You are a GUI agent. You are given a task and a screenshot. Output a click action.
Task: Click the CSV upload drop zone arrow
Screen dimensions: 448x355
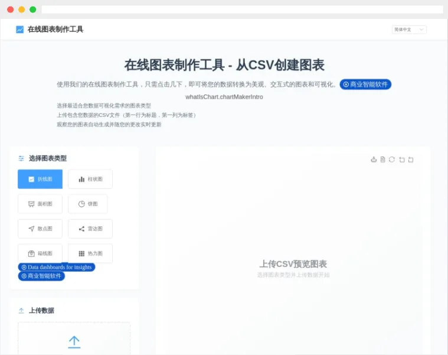coord(74,342)
